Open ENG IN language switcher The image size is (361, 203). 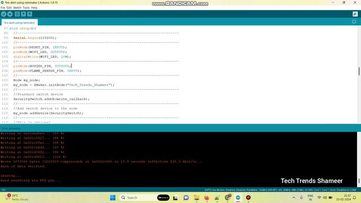(x=310, y=198)
